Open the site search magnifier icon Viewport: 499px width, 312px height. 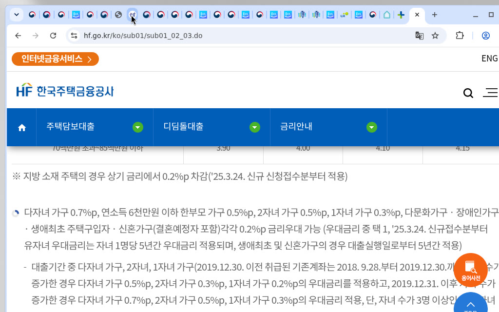(x=468, y=93)
